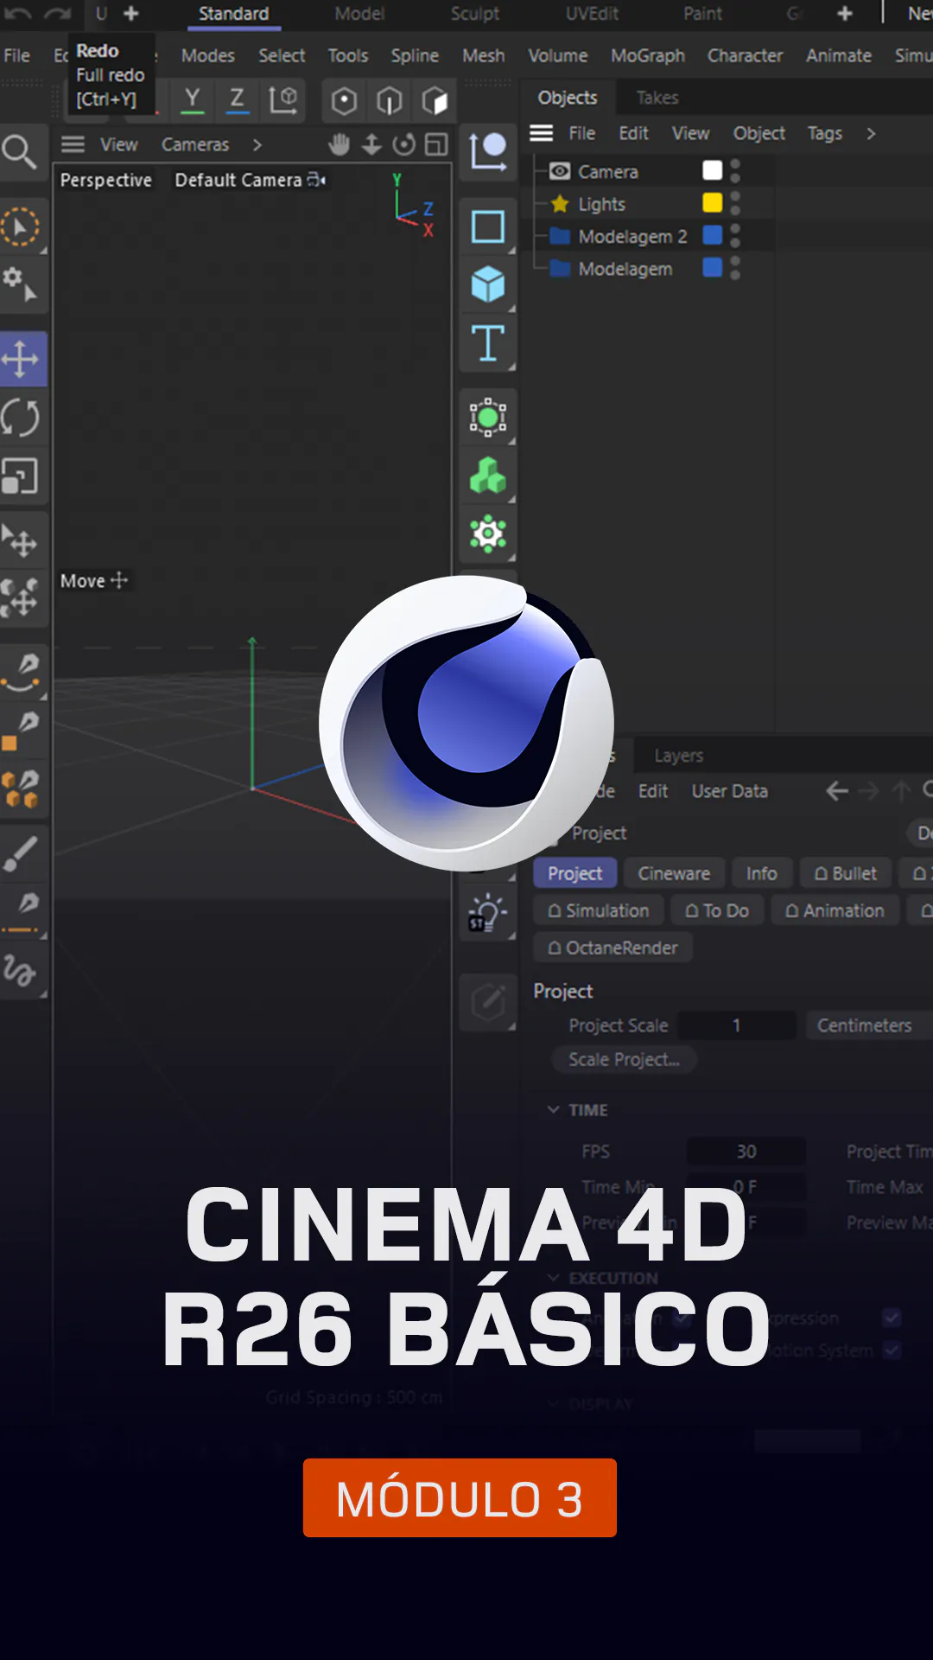Add a Rectangle spline icon
This screenshot has width=933, height=1660.
click(488, 227)
